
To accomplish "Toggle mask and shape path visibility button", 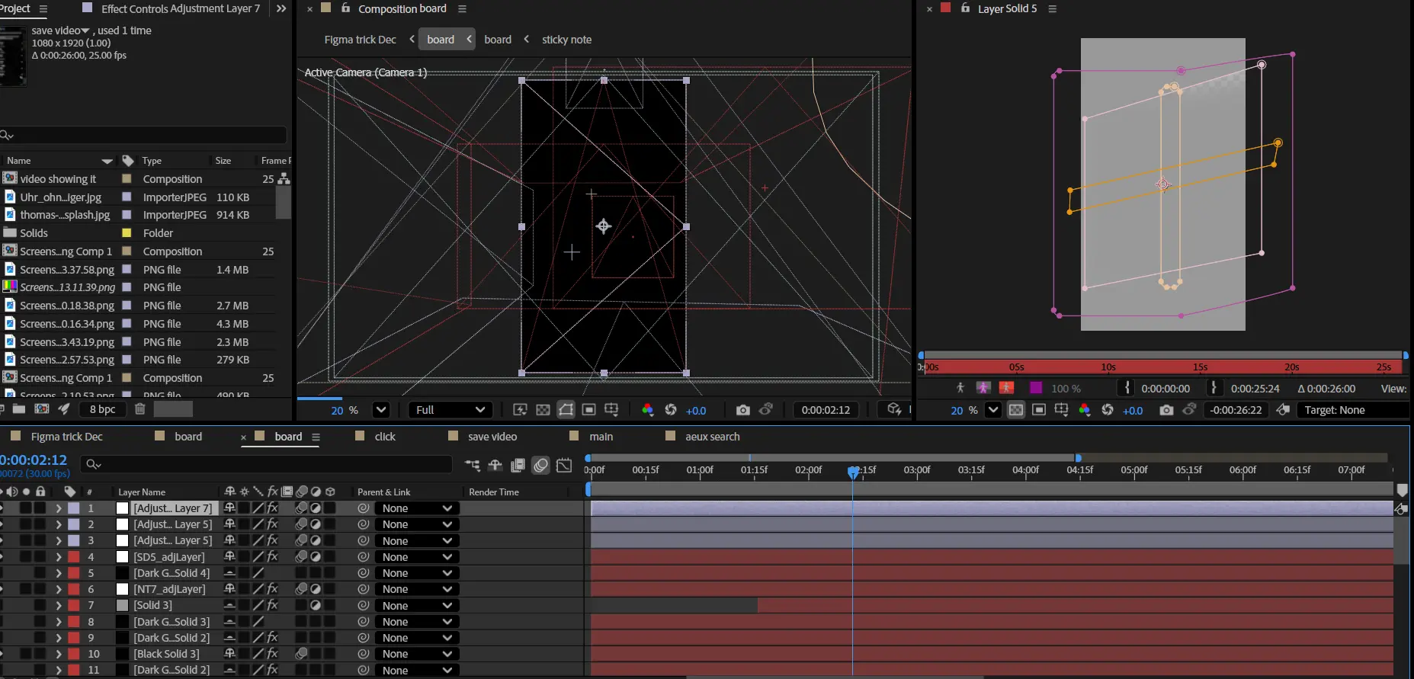I will click(x=566, y=410).
